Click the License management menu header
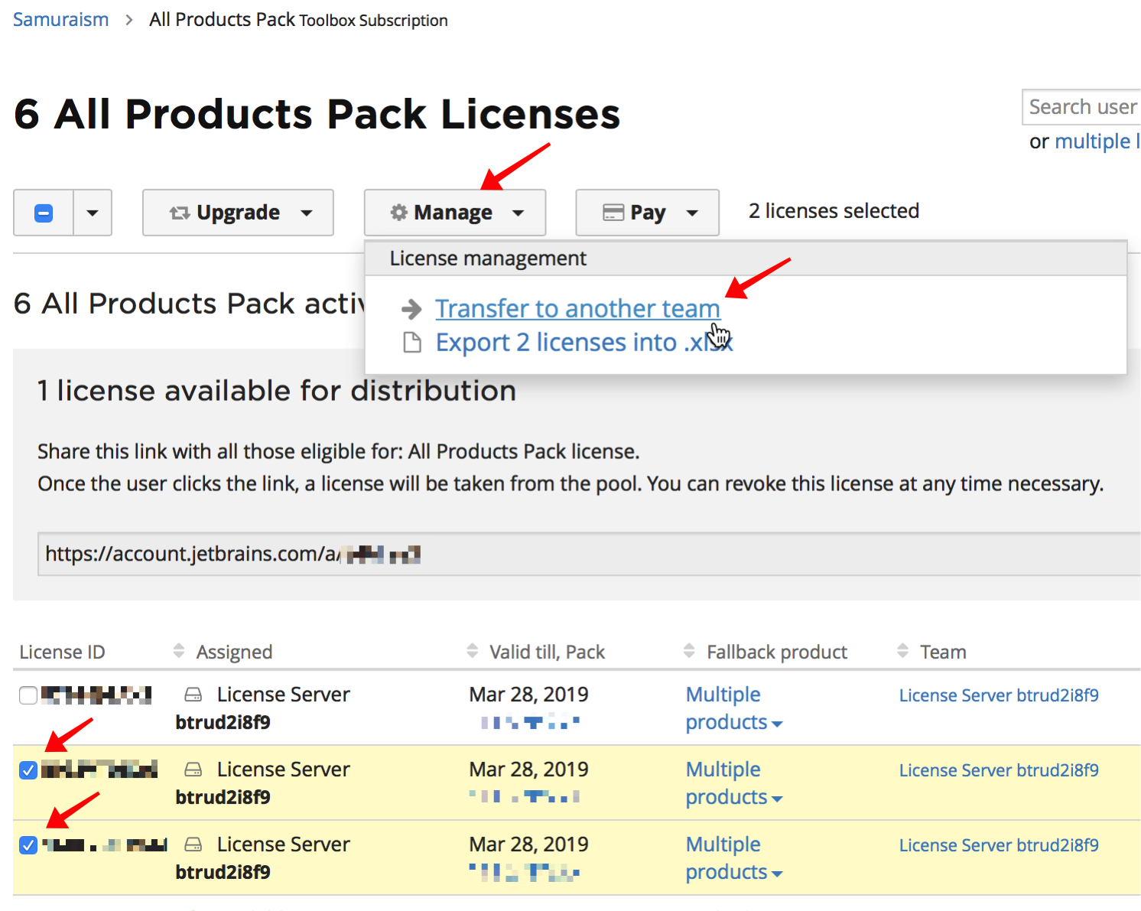 coord(746,259)
